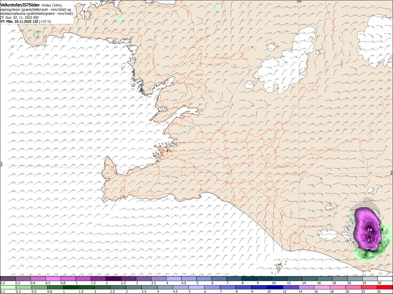This screenshot has width=393, height=294.
Task: Select the bottom-row swatch between 0.1 and 0.3
Action: [8, 287]
